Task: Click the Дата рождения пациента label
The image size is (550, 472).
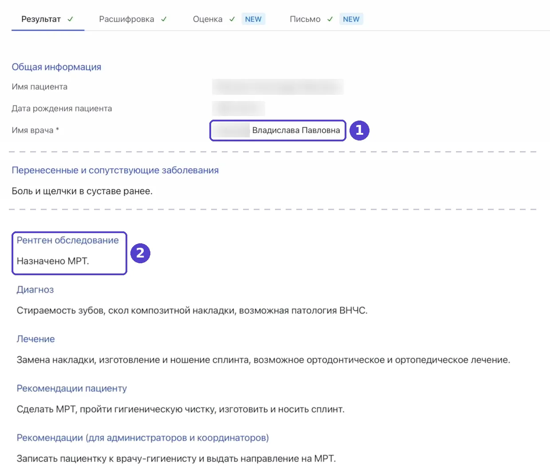Action: click(x=62, y=109)
